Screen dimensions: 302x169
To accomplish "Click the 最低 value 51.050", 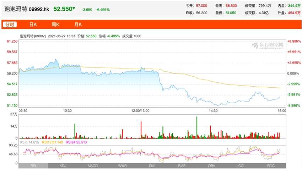I will coord(231,13).
